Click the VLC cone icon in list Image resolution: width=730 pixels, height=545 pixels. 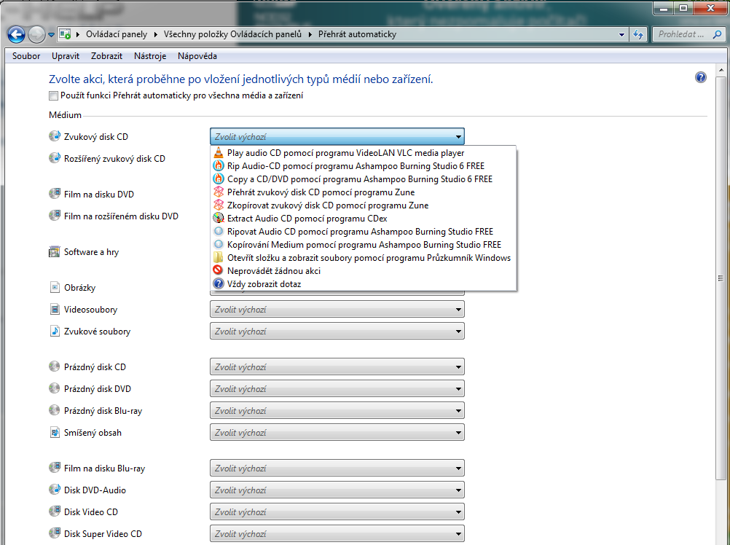point(219,152)
